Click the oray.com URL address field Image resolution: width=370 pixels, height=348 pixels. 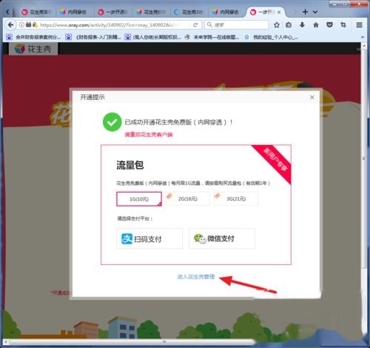[110, 25]
